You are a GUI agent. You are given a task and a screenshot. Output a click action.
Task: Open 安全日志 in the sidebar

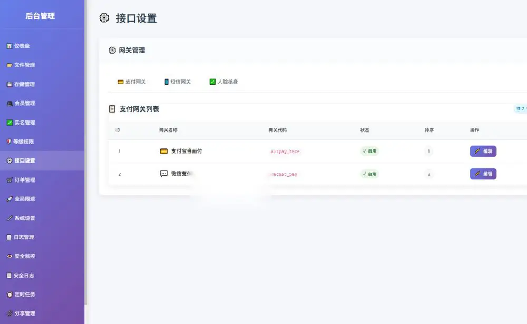pos(42,276)
